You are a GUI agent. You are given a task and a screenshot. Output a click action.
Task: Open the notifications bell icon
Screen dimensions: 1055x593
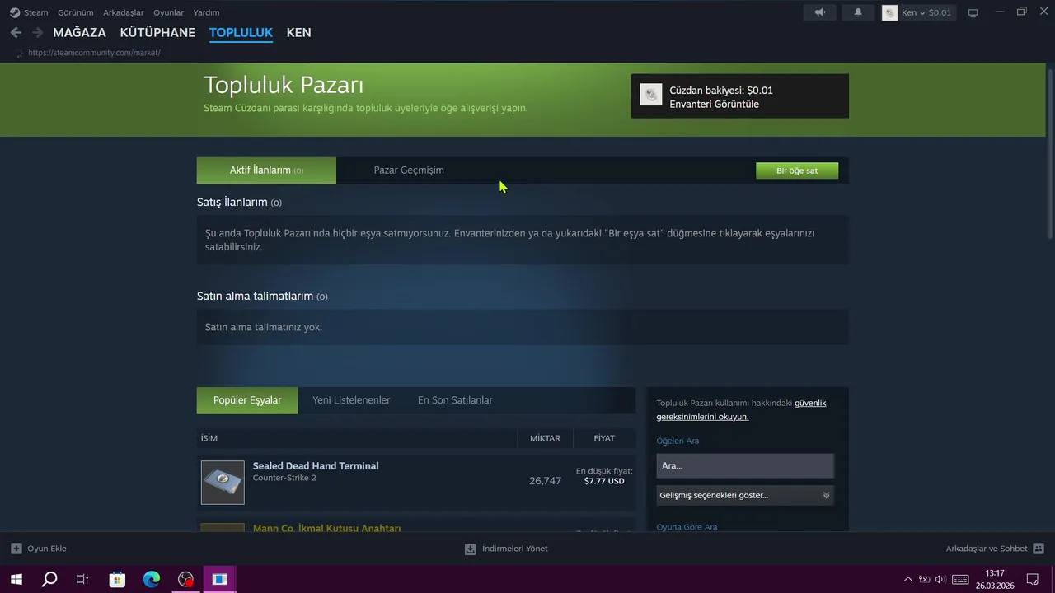click(x=858, y=12)
